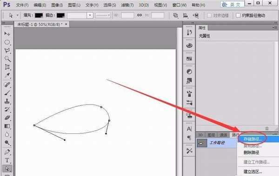Image resolution: width=279 pixels, height=176 pixels.
Task: Select the Elliptical Marquee tool
Action: click(x=7, y=42)
